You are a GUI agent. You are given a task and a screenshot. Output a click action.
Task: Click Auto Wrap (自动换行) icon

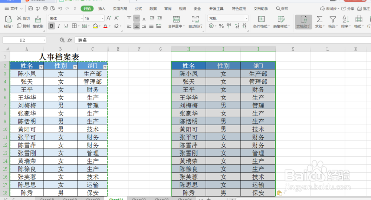point(196,19)
